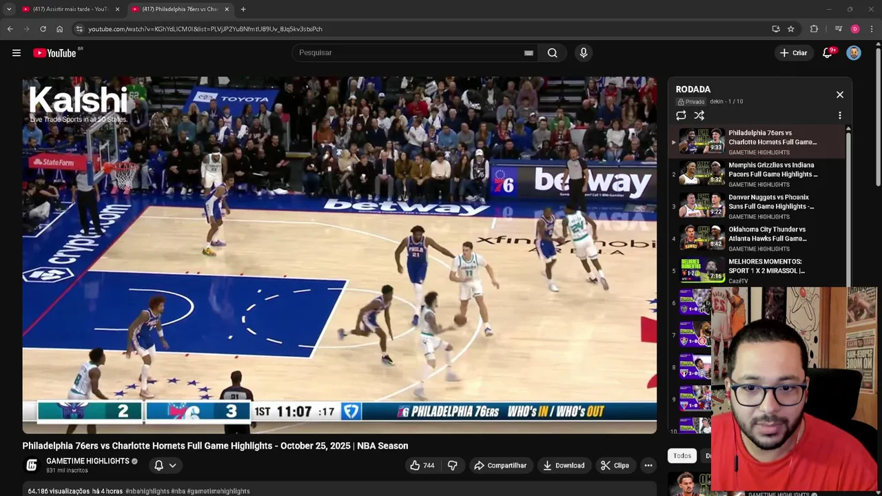Play MELHORES MOMENTOS Sport x Mirassol video
This screenshot has height=496, width=882.
click(x=758, y=271)
